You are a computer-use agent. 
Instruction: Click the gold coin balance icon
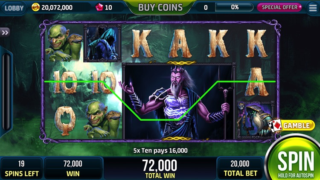(x=35, y=7)
